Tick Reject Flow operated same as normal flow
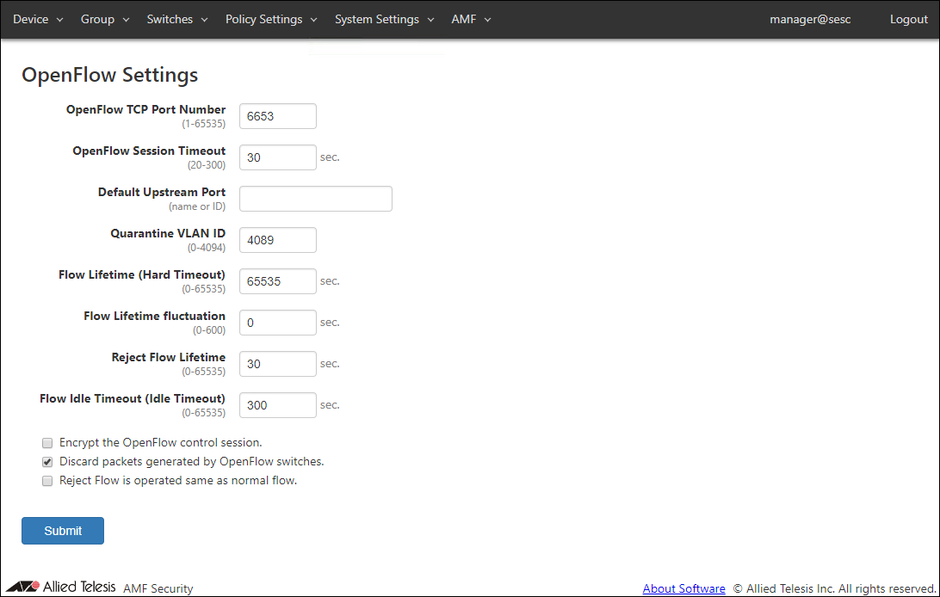 pos(47,481)
